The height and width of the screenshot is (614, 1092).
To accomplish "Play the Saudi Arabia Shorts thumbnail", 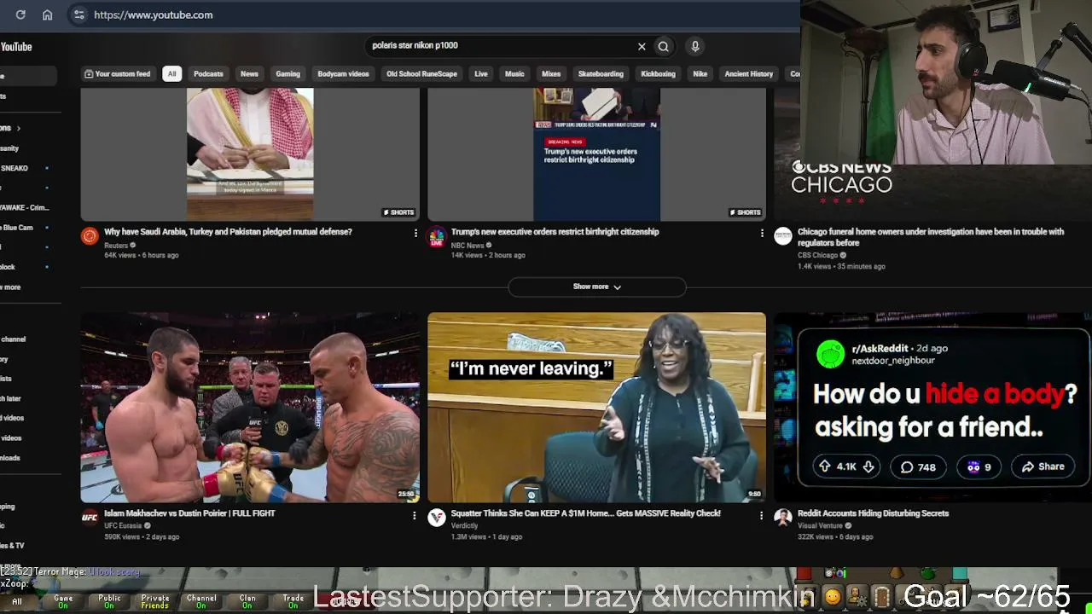I will pyautogui.click(x=250, y=154).
